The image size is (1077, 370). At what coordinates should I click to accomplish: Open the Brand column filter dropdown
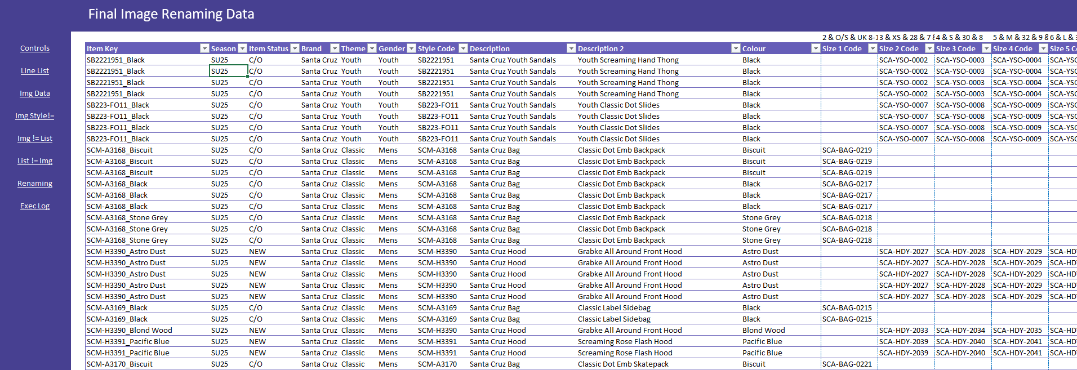click(335, 48)
